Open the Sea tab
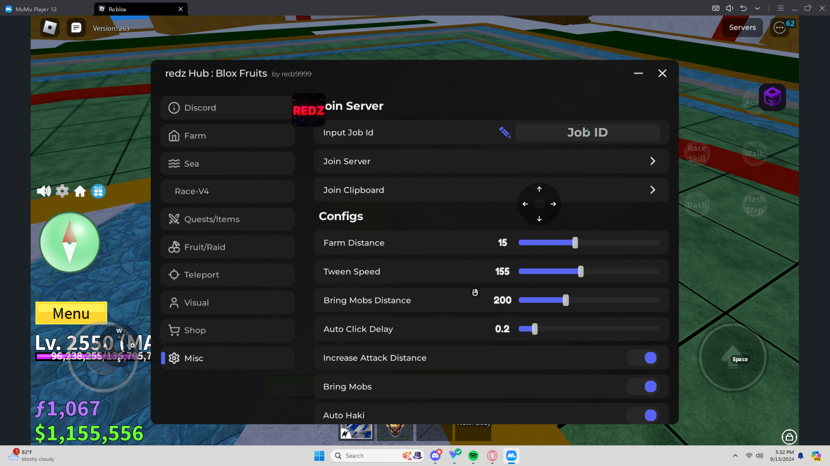This screenshot has height=466, width=830. 227,164
